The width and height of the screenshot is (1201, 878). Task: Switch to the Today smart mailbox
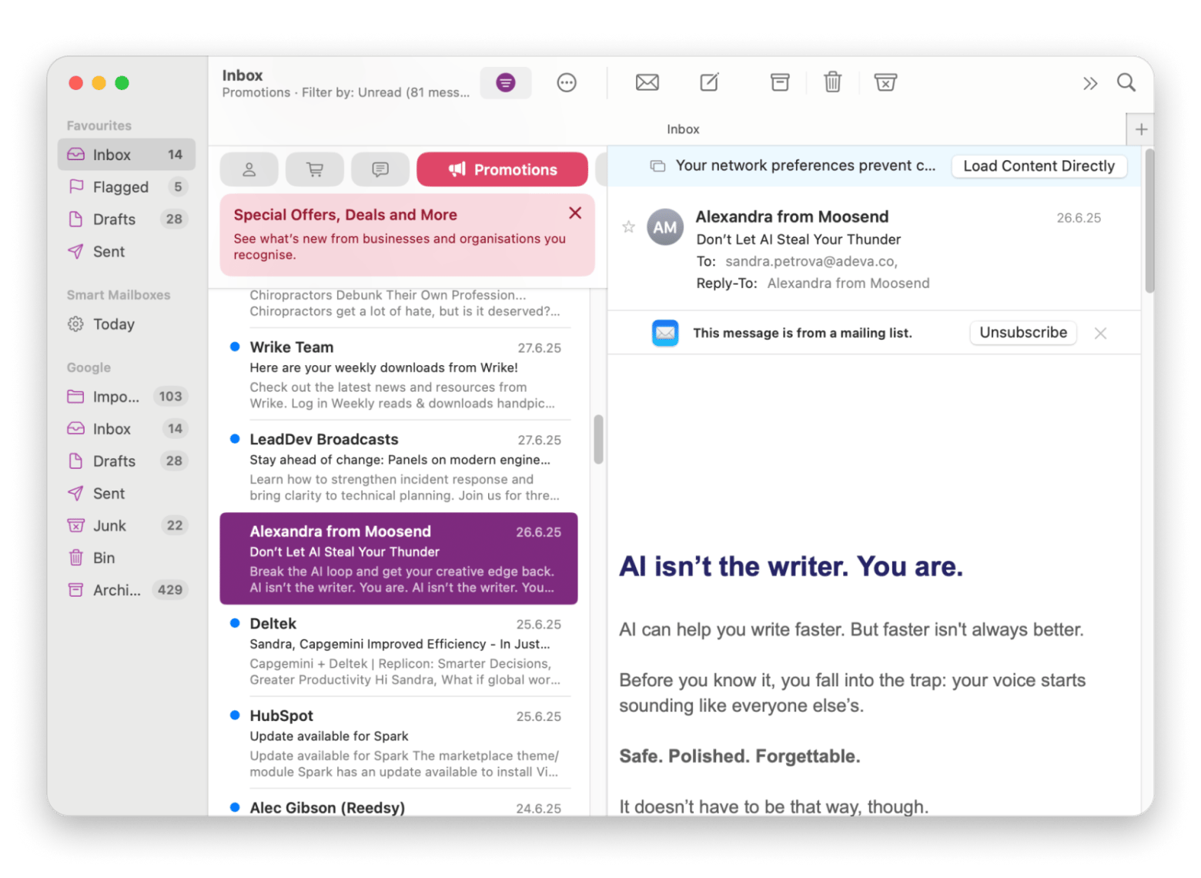pos(114,324)
